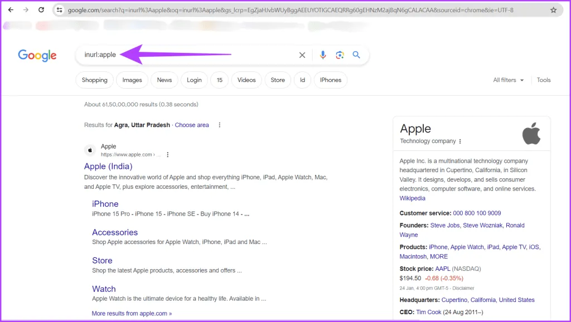Open Google Lens image search

click(x=340, y=55)
